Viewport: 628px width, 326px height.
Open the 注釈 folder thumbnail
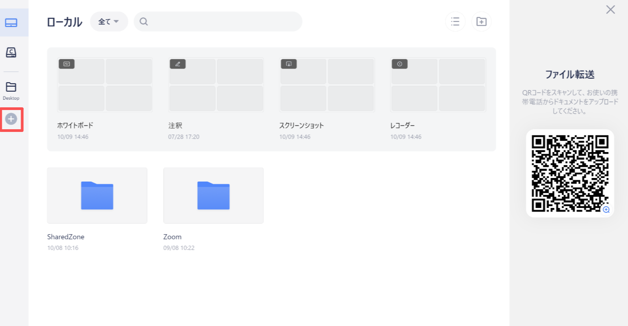[216, 85]
